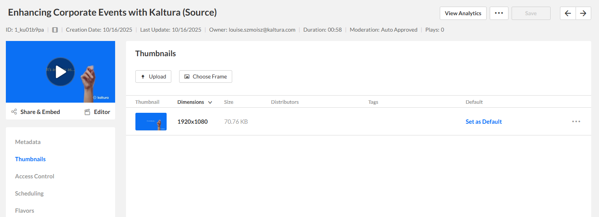Click the 1920x1080 dimensions cell
Image resolution: width=599 pixels, height=217 pixels.
click(x=193, y=122)
